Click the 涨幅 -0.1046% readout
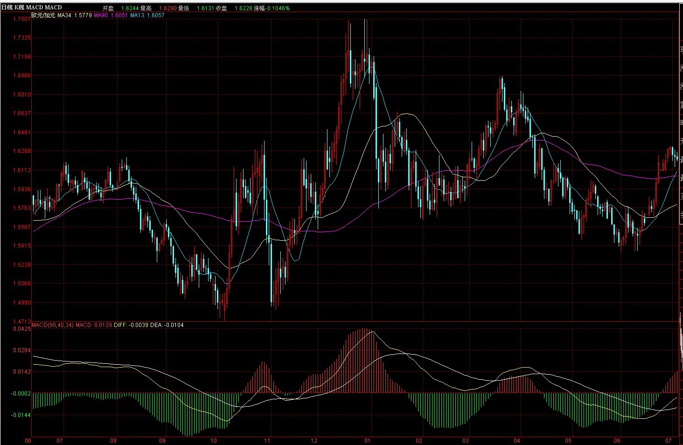Viewport: 683px width, 445px height. (272, 8)
